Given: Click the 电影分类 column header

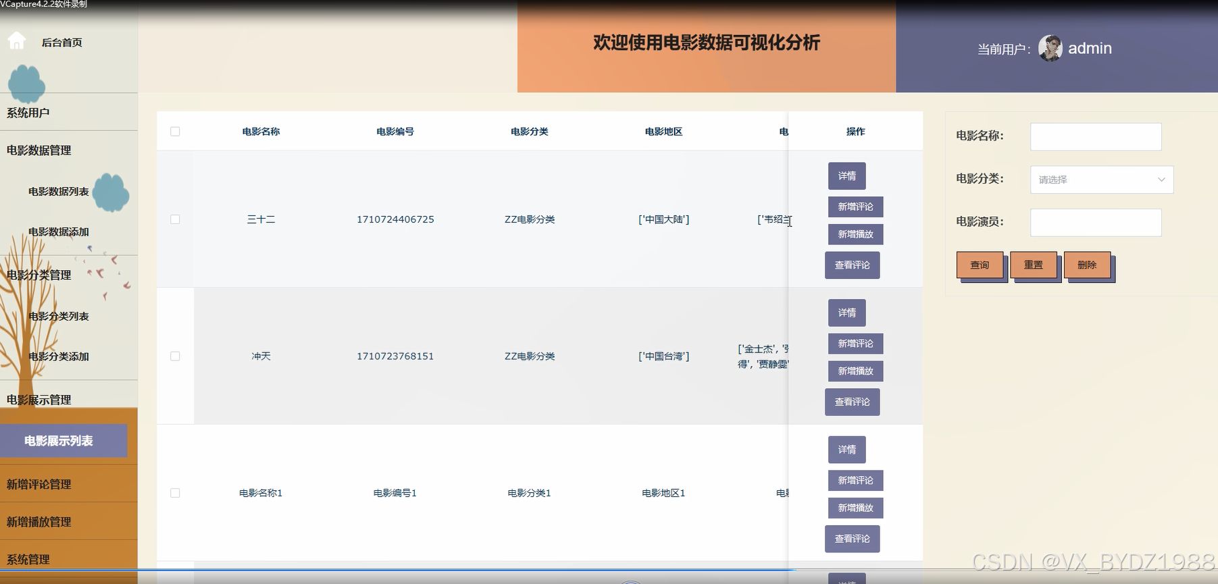Looking at the screenshot, I should click(530, 132).
